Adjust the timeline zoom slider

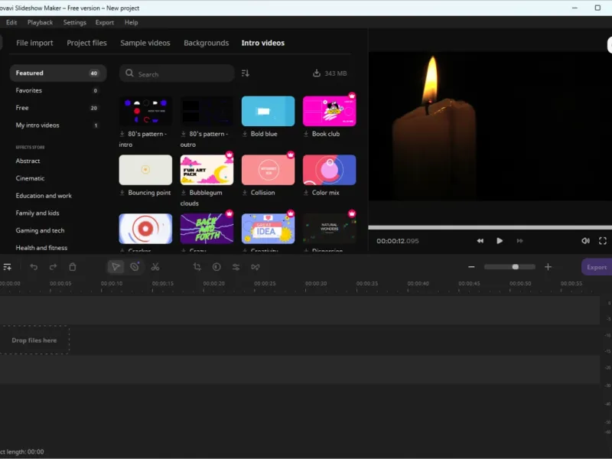tap(509, 267)
